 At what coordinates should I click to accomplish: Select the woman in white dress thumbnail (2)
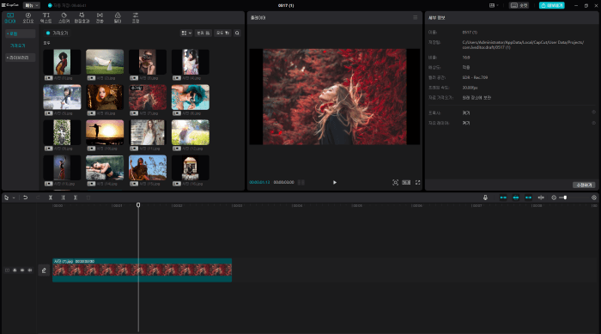point(105,62)
